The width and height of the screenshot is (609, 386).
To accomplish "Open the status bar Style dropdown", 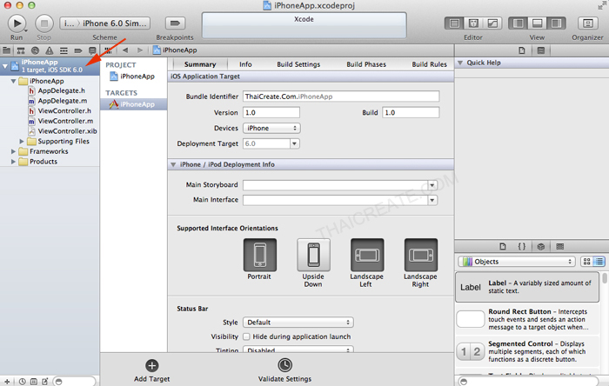I will tap(298, 322).
